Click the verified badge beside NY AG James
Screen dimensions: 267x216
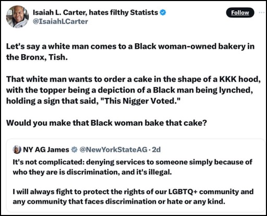click(x=75, y=149)
